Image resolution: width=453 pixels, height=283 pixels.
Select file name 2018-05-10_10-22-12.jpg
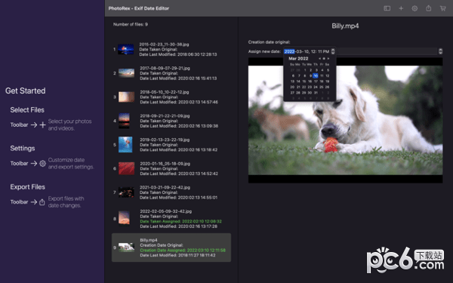pos(165,92)
